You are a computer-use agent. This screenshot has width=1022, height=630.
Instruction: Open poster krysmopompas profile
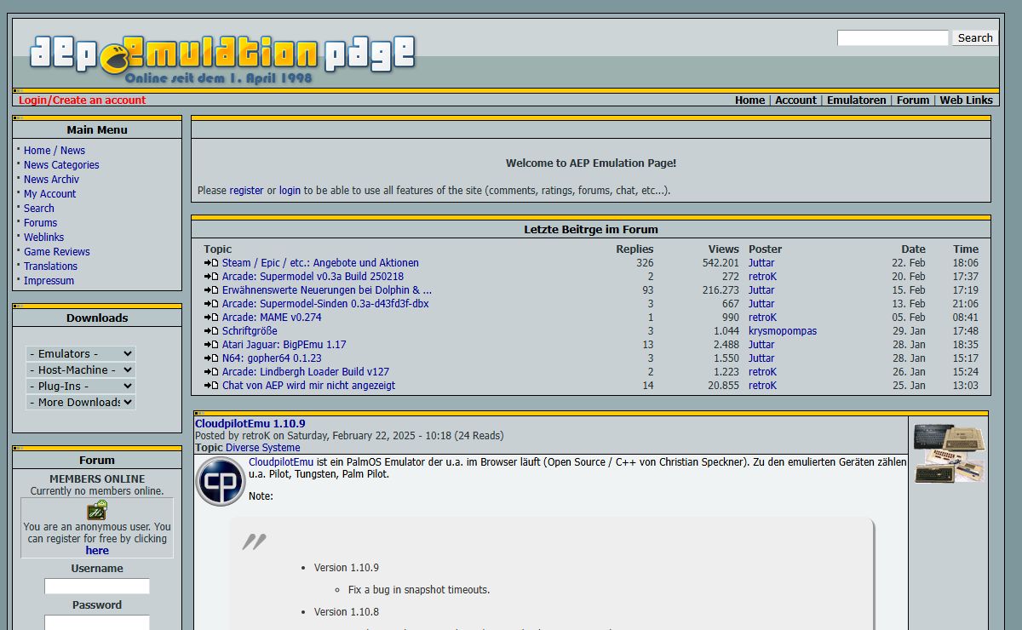point(783,331)
